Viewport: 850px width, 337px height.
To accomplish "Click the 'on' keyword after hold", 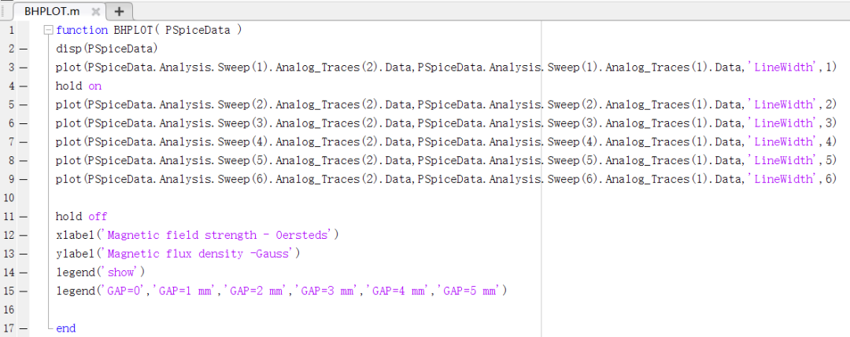I will [94, 86].
